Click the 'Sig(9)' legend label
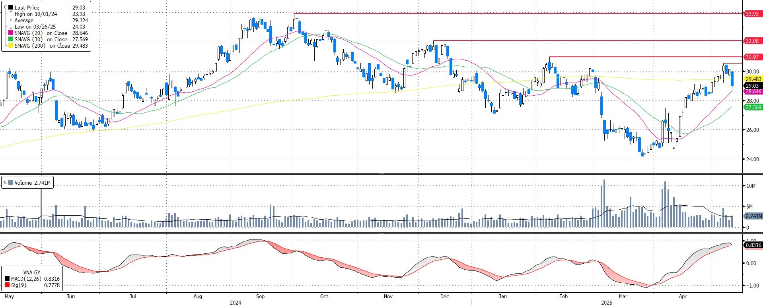Image resolution: width=763 pixels, height=305 pixels. pyautogui.click(x=18, y=285)
